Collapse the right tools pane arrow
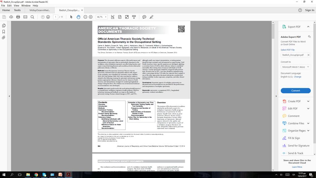This screenshot has width=316, height=178. coord(276,96)
